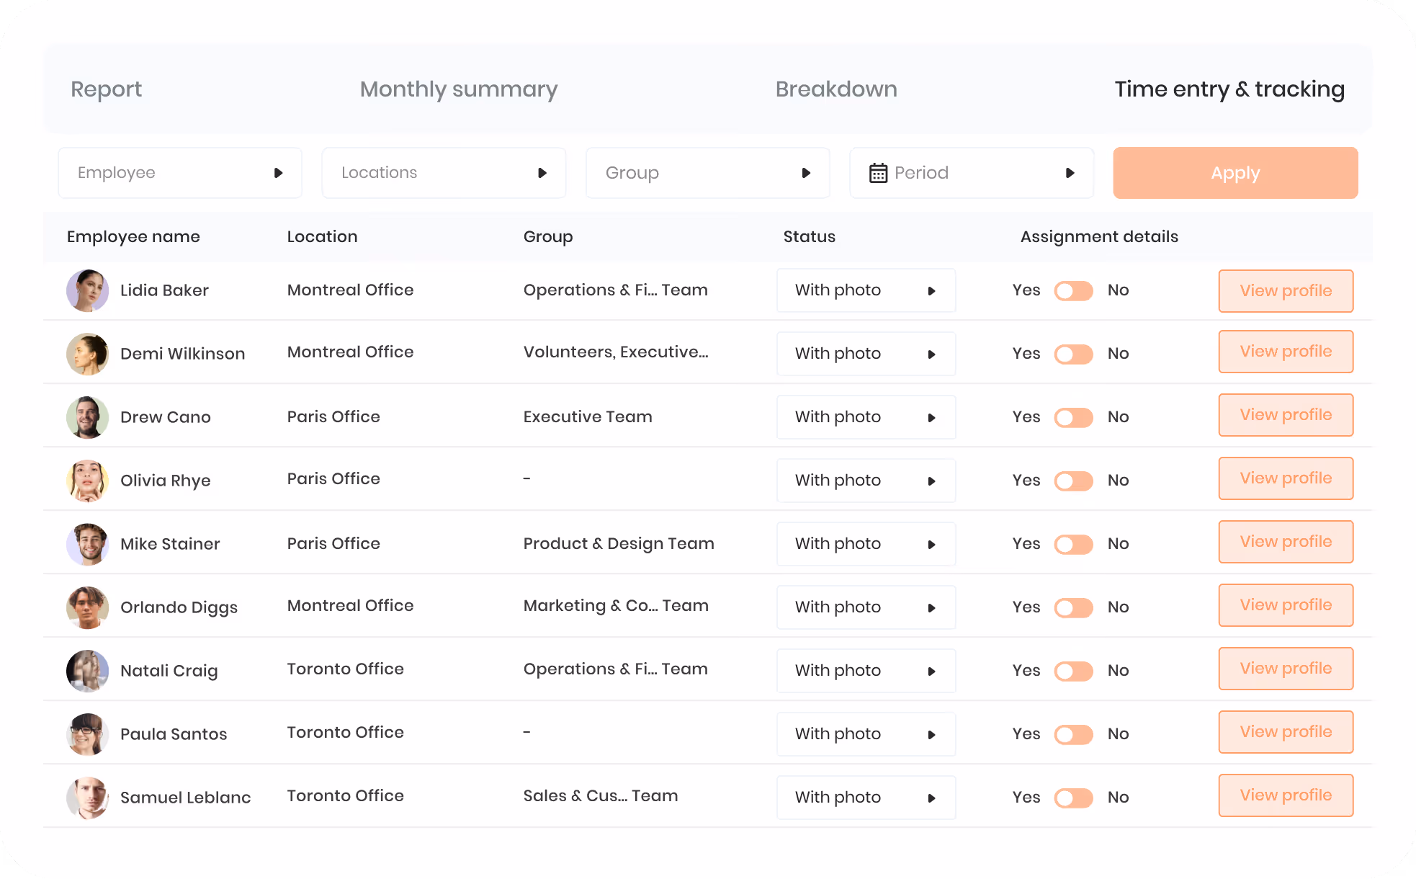The image size is (1416, 879).
Task: Click Samuel Leblanc's avatar image
Action: pos(88,798)
